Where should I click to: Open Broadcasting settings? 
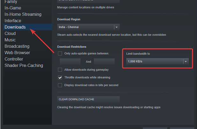(17, 46)
